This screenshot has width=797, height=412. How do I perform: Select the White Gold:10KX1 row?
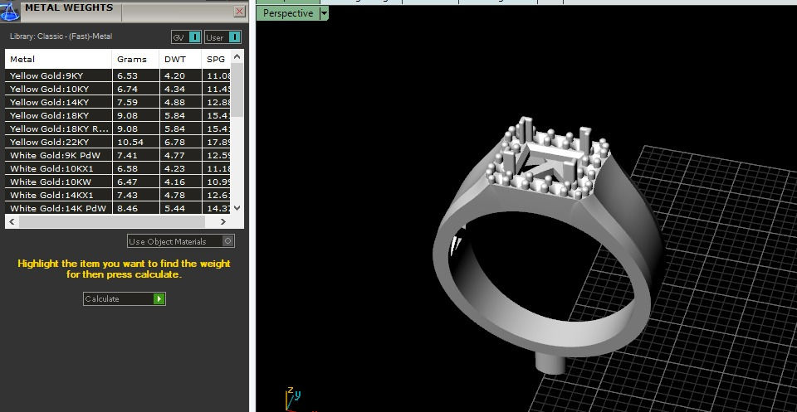pyautogui.click(x=118, y=168)
